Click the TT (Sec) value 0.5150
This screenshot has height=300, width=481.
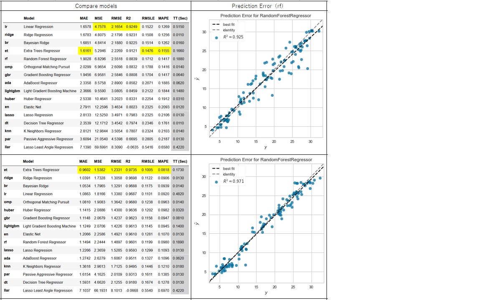179,27
